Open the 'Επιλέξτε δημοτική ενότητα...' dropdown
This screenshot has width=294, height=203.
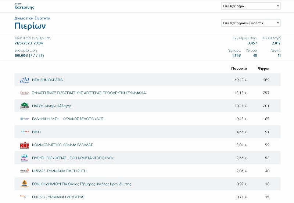point(251,23)
